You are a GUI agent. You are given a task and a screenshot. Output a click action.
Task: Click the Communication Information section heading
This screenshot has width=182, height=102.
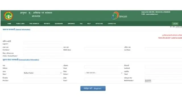[x=21, y=60]
